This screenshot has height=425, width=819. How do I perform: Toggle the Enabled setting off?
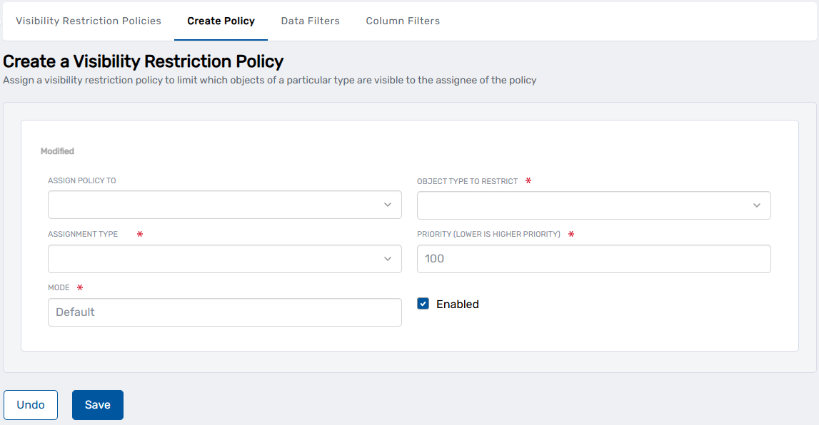423,303
